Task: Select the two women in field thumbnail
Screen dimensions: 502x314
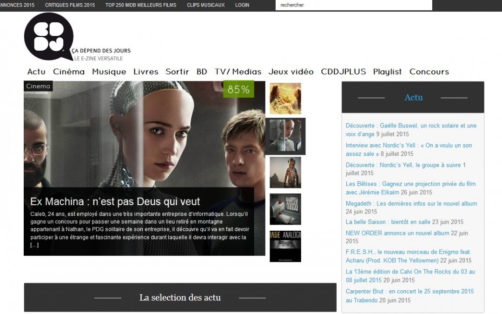Action: [x=285, y=99]
